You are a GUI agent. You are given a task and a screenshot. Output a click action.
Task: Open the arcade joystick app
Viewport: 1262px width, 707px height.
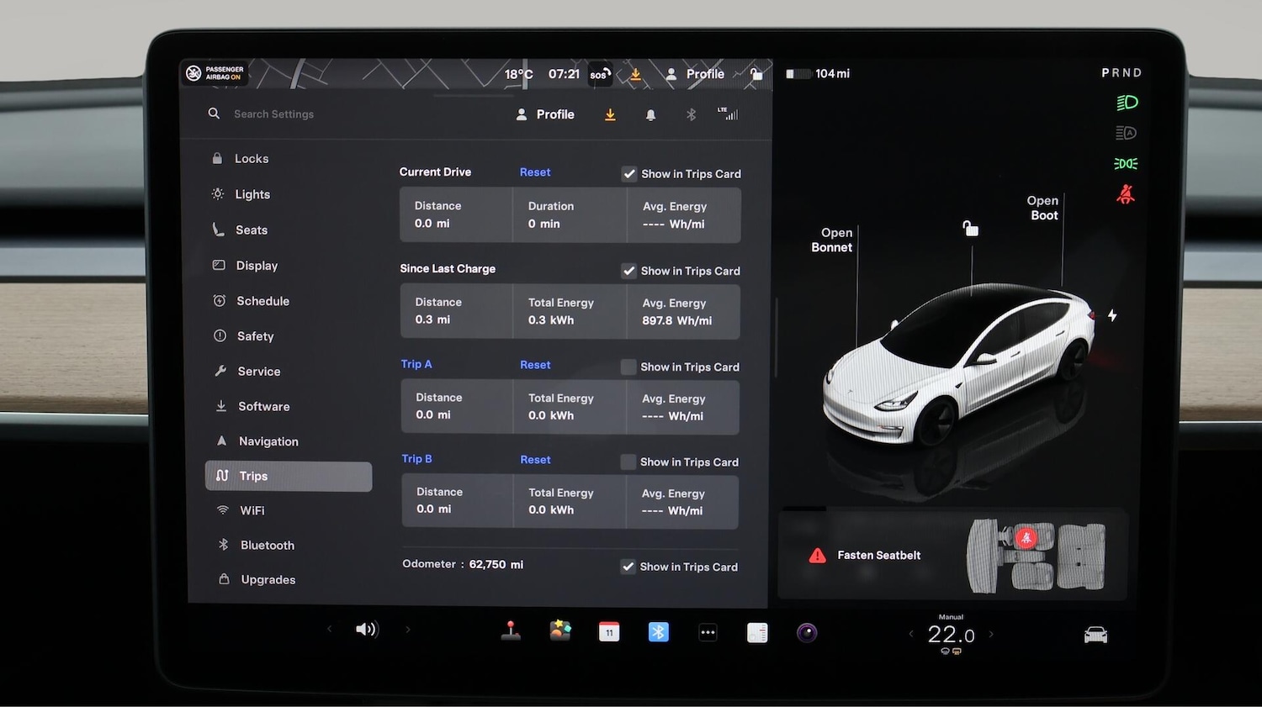[x=511, y=631]
